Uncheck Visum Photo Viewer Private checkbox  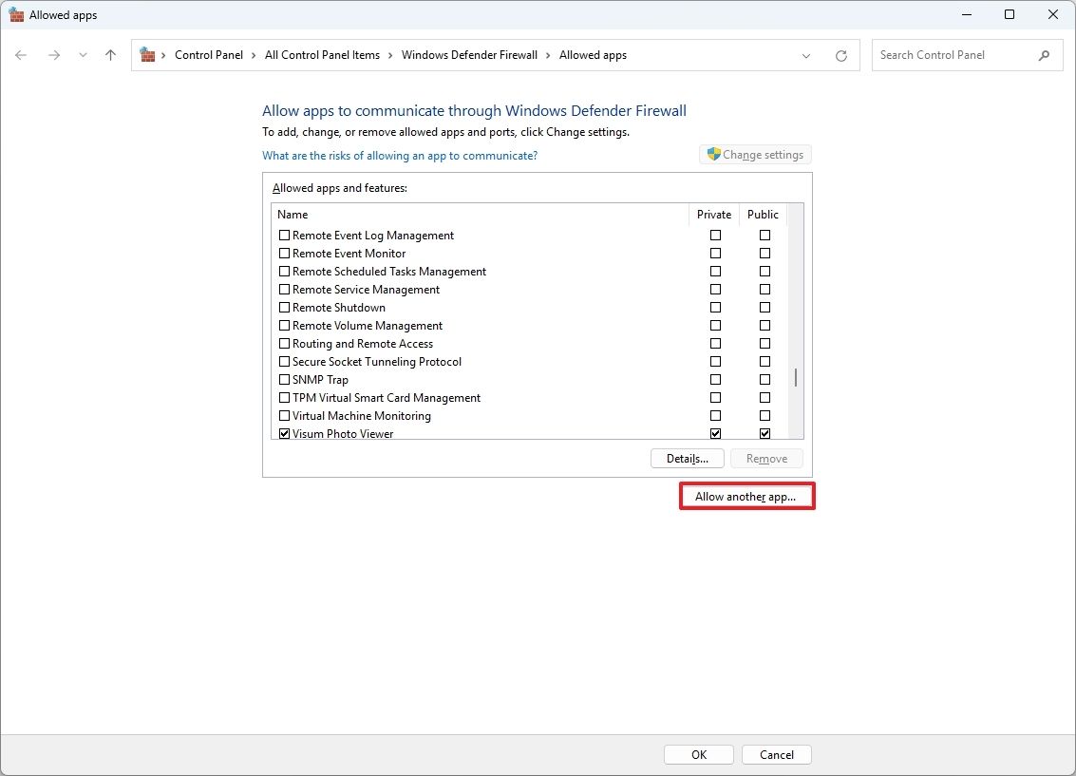click(x=715, y=433)
